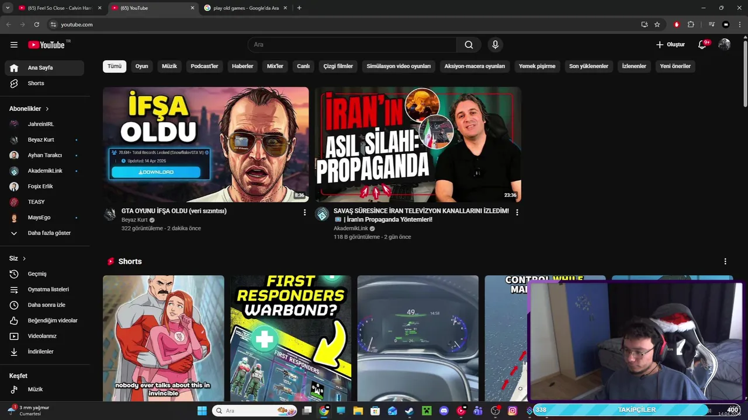This screenshot has width=748, height=420.
Task: Select Simülasyon video oyunları chip
Action: tap(399, 66)
